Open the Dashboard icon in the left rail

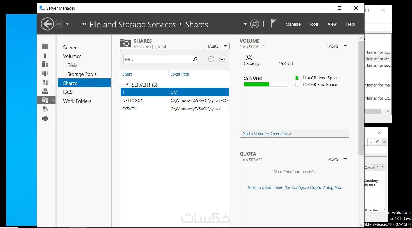(45, 46)
